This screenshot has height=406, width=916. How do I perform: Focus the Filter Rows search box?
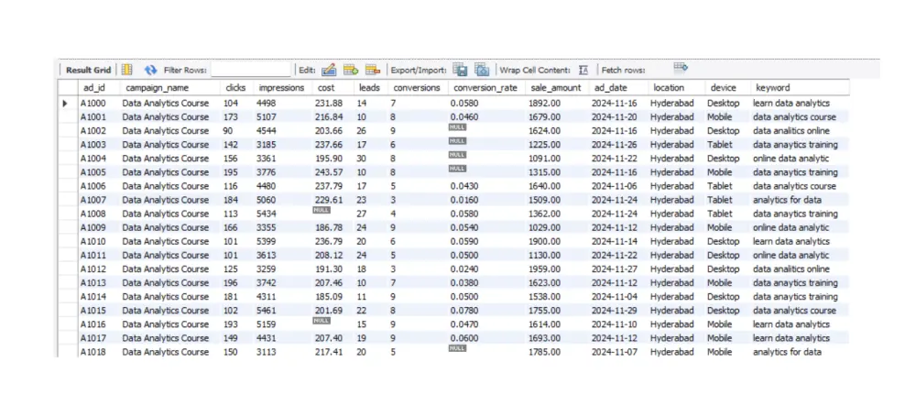pos(251,70)
